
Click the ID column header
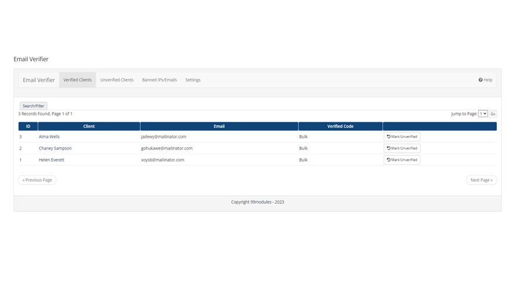[28, 126]
